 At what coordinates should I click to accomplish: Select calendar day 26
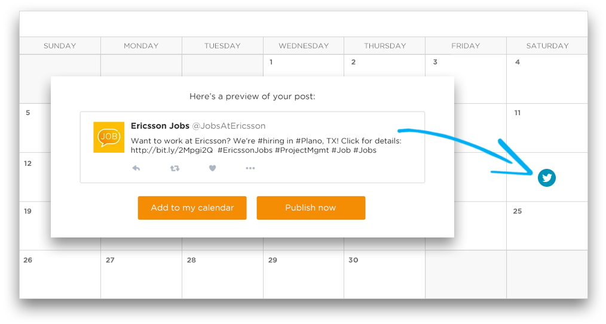tap(60, 274)
